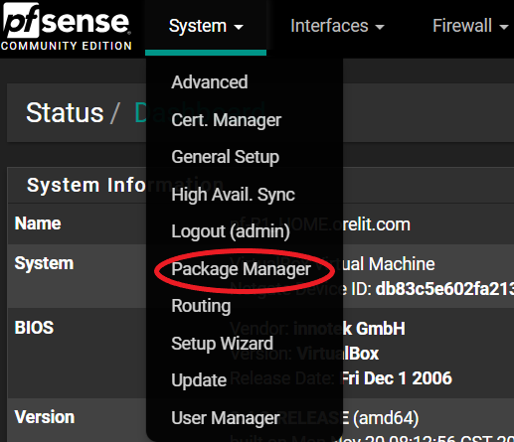Click the caret arrow beside Interfaces
This screenshot has height=442, width=514.
(x=380, y=27)
